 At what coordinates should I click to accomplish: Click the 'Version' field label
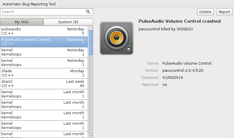pos(151,70)
